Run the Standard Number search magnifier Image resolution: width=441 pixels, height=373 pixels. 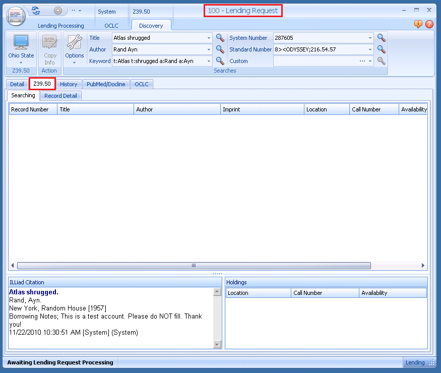coord(382,49)
